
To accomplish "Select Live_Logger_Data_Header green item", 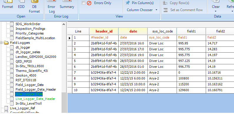I will 35,99.
